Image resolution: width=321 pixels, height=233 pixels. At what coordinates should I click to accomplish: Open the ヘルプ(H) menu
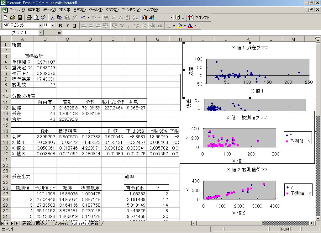[x=151, y=10]
